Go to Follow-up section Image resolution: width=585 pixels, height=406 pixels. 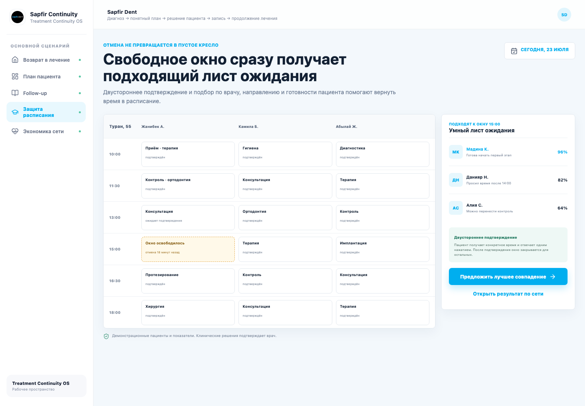[x=46, y=93]
